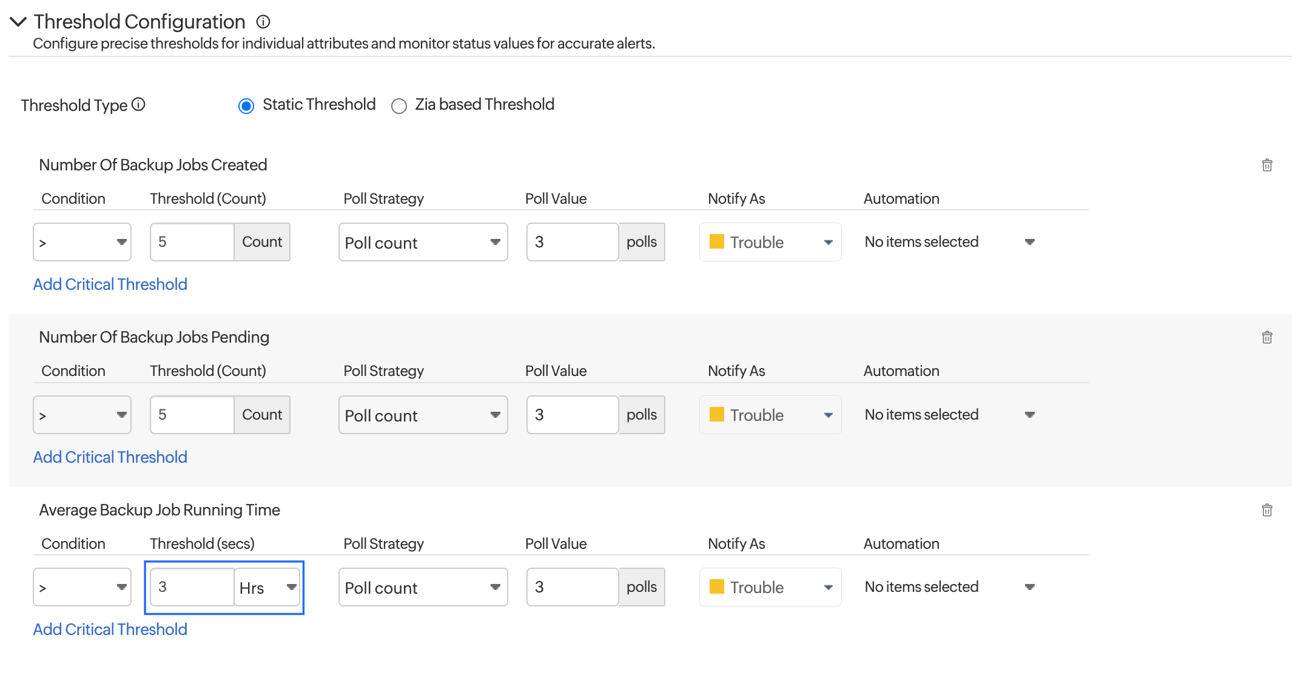Open Condition dropdown for Backup Jobs Created
This screenshot has height=678, width=1304.
point(82,242)
